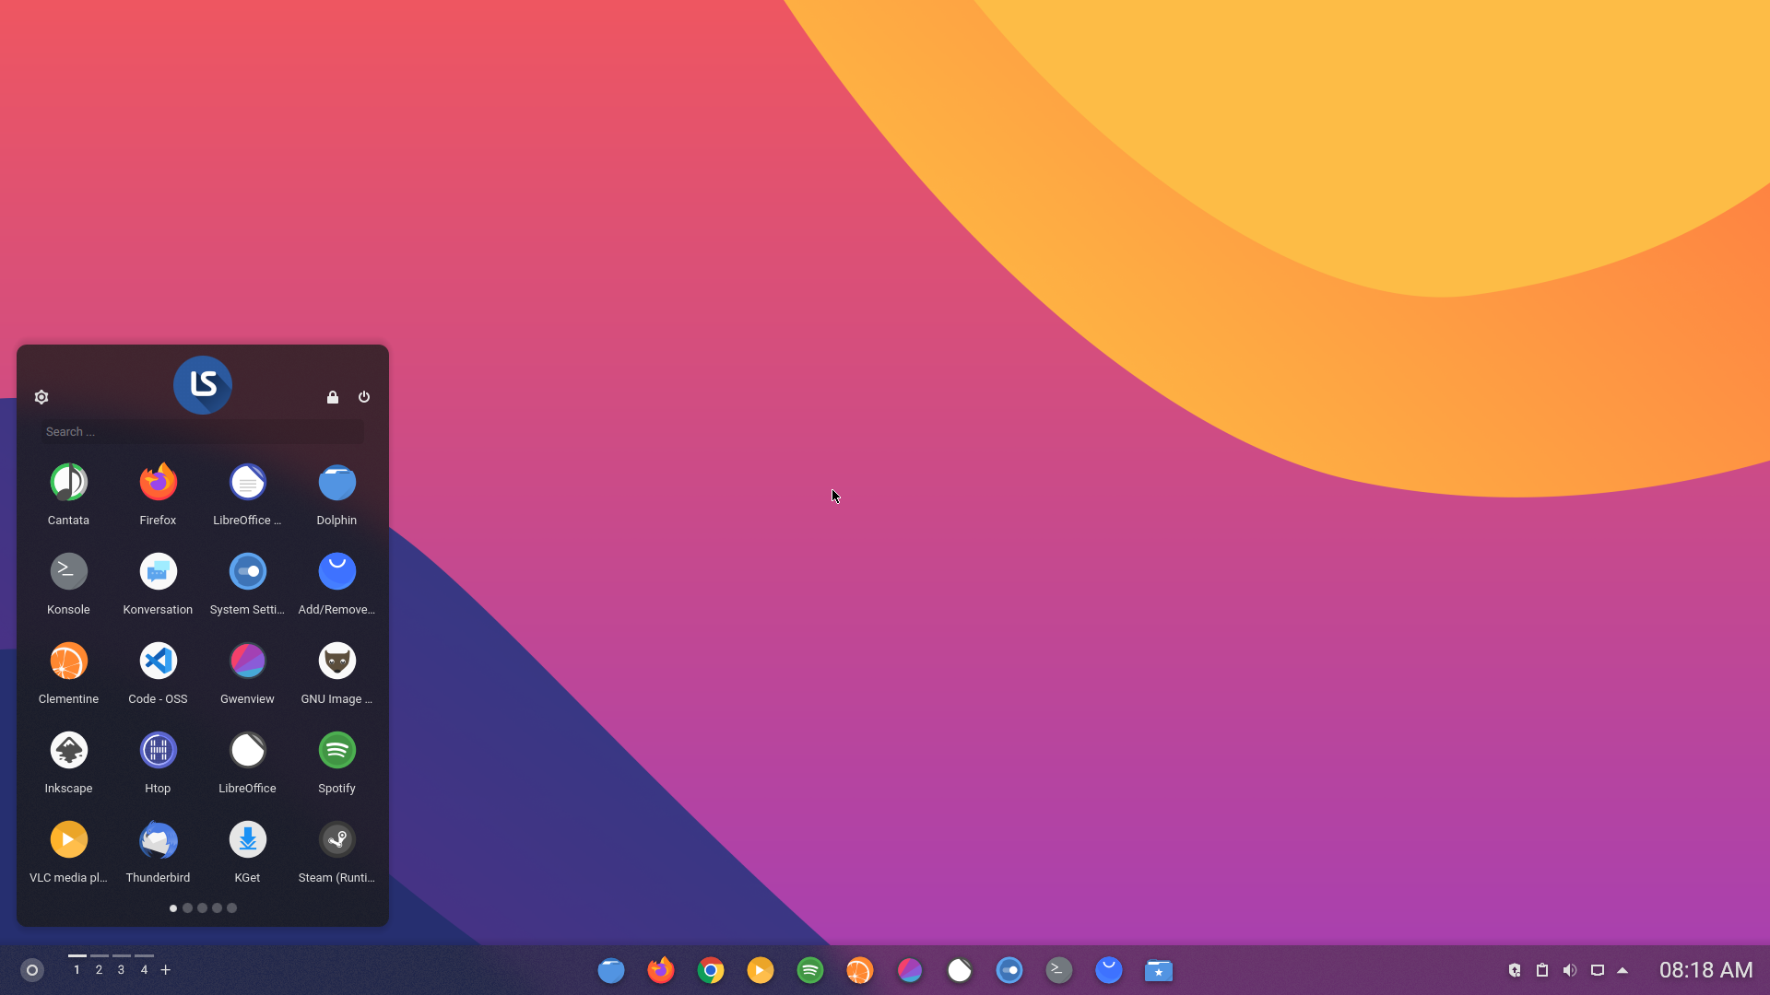
Task: Add a new virtual desktop
Action: [166, 970]
